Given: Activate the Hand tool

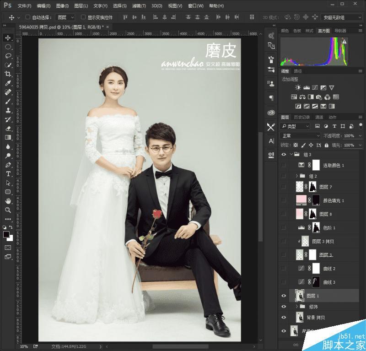Looking at the screenshot, I should [8, 201].
